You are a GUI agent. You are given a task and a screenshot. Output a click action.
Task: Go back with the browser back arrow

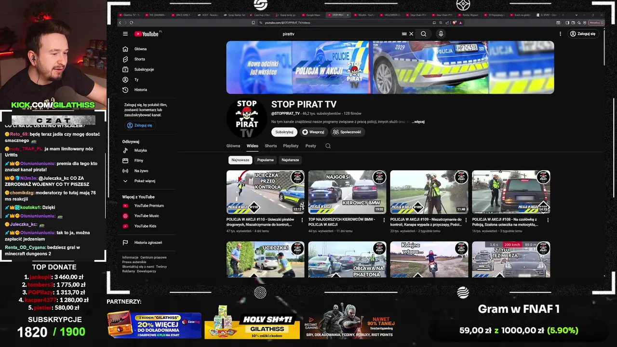tap(120, 23)
